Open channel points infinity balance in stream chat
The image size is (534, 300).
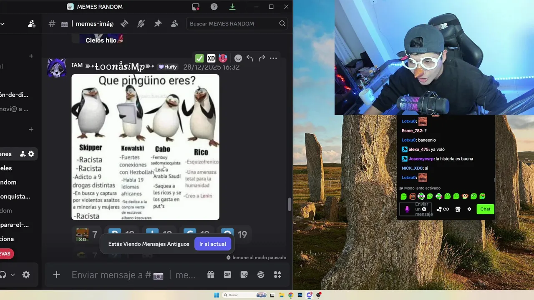tap(443, 209)
